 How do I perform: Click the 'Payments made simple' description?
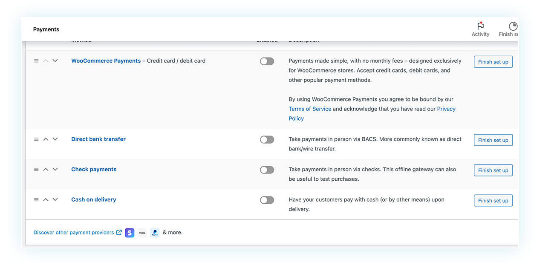[x=375, y=70]
